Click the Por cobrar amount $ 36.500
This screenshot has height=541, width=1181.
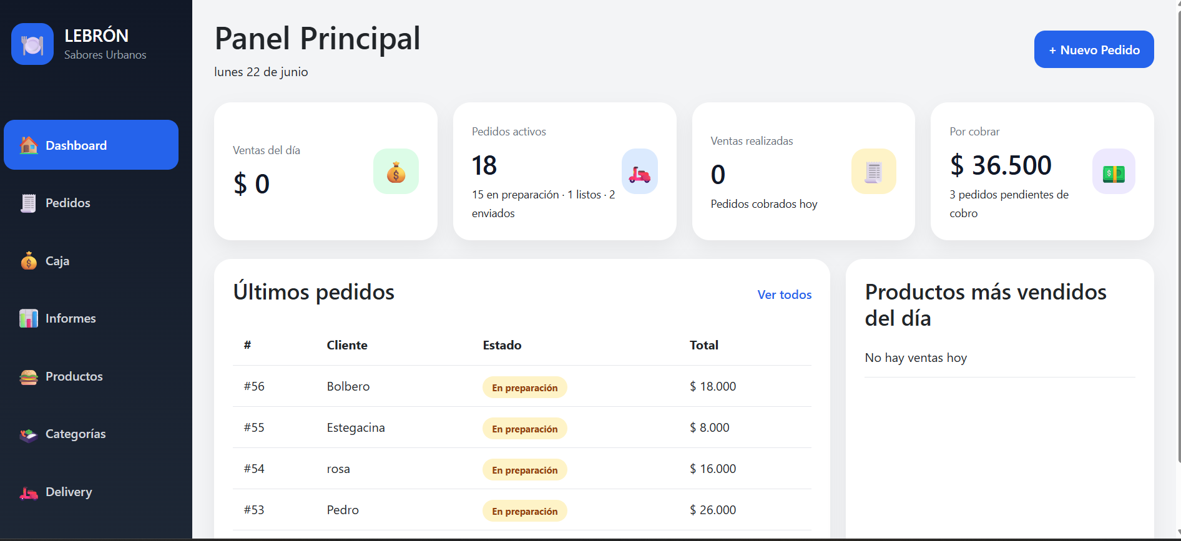click(1001, 165)
